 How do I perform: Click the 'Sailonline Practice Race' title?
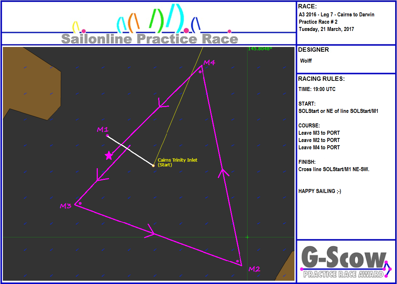pyautogui.click(x=150, y=39)
